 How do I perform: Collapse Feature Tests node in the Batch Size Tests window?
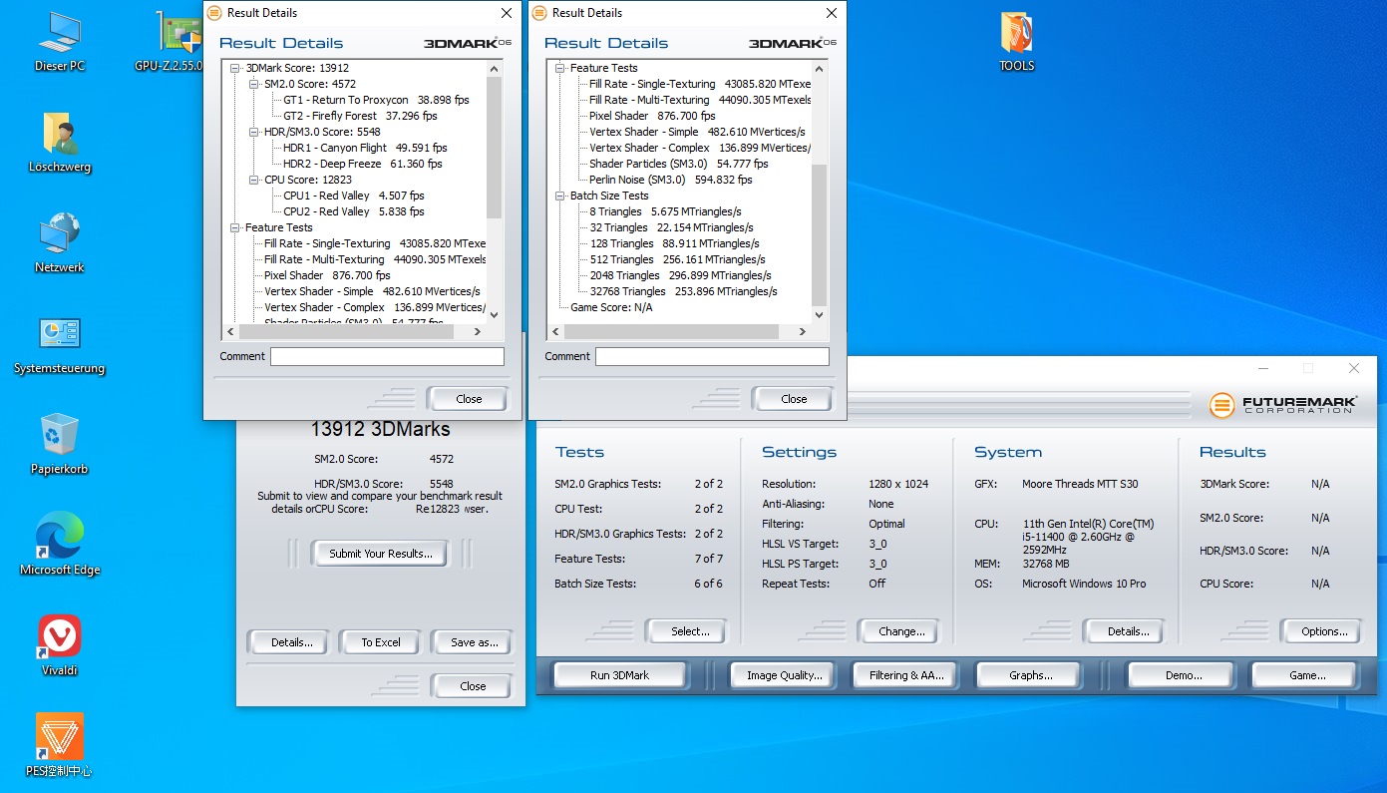[x=561, y=68]
